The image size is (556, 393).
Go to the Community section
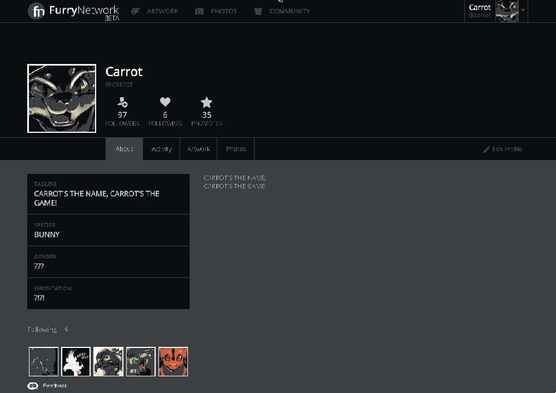coord(282,11)
